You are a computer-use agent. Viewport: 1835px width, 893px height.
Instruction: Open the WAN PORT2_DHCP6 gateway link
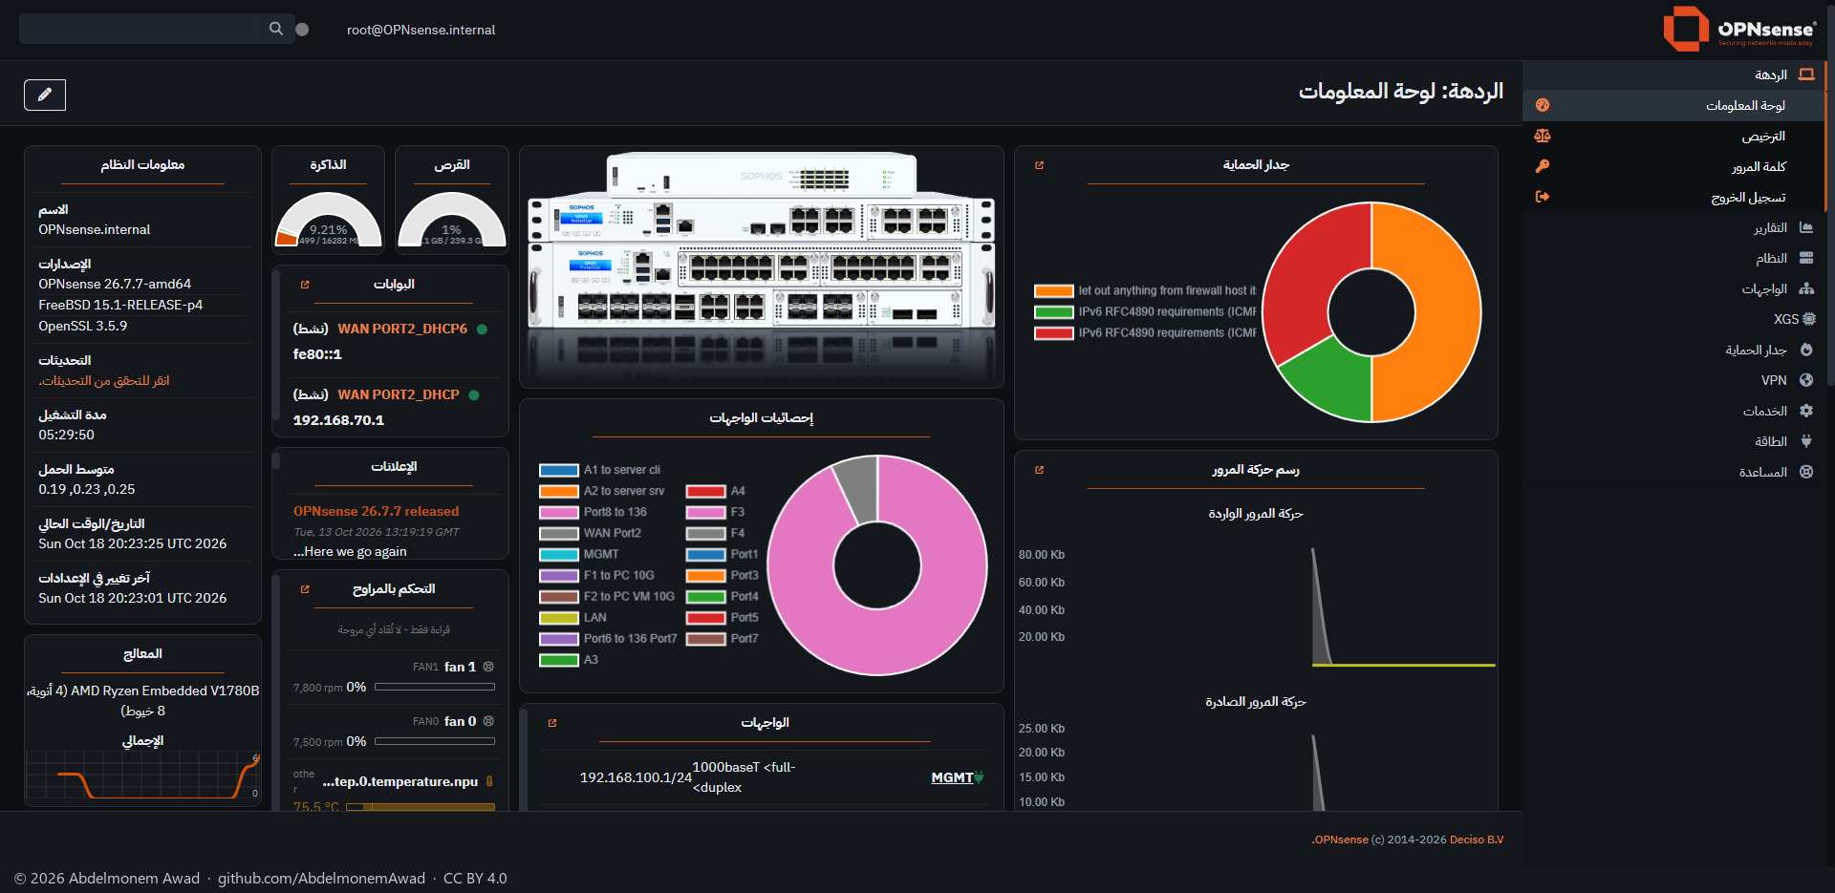(402, 329)
